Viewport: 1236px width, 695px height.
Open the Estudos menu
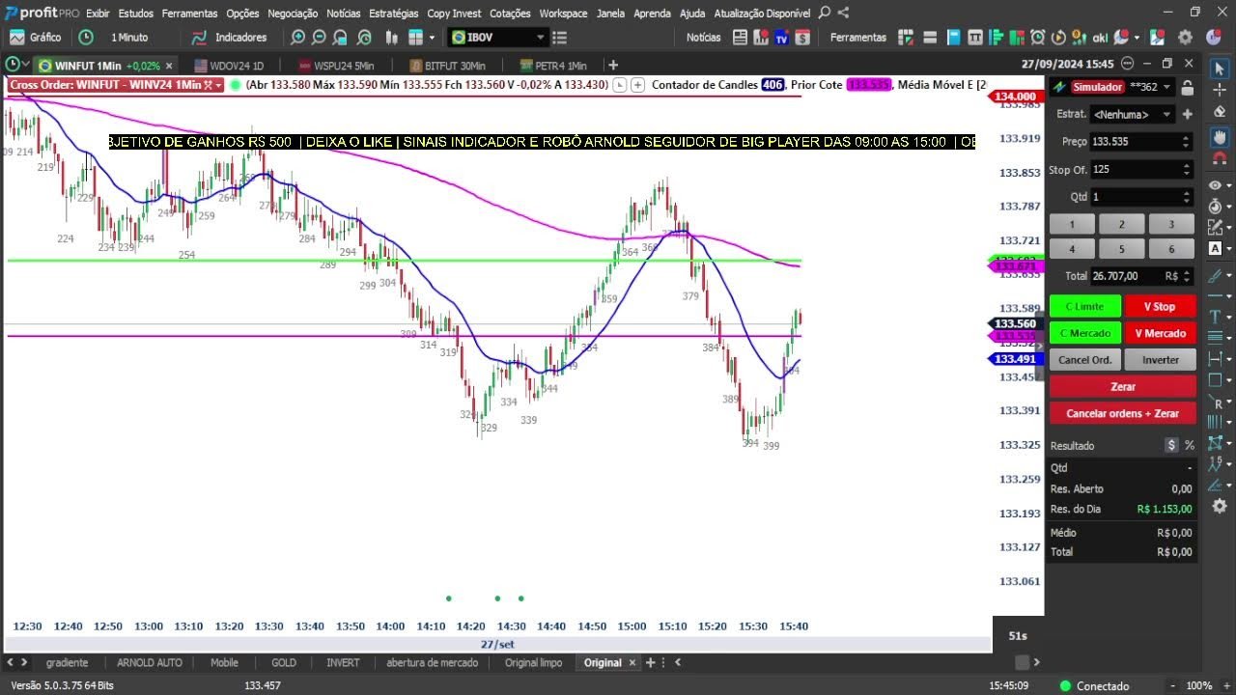click(x=136, y=14)
